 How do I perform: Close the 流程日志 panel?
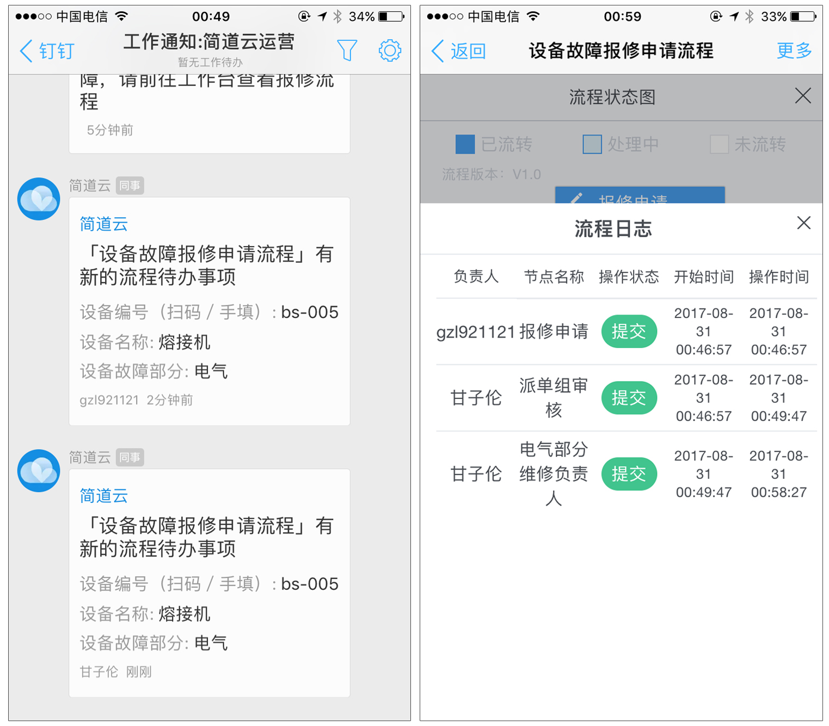(803, 223)
